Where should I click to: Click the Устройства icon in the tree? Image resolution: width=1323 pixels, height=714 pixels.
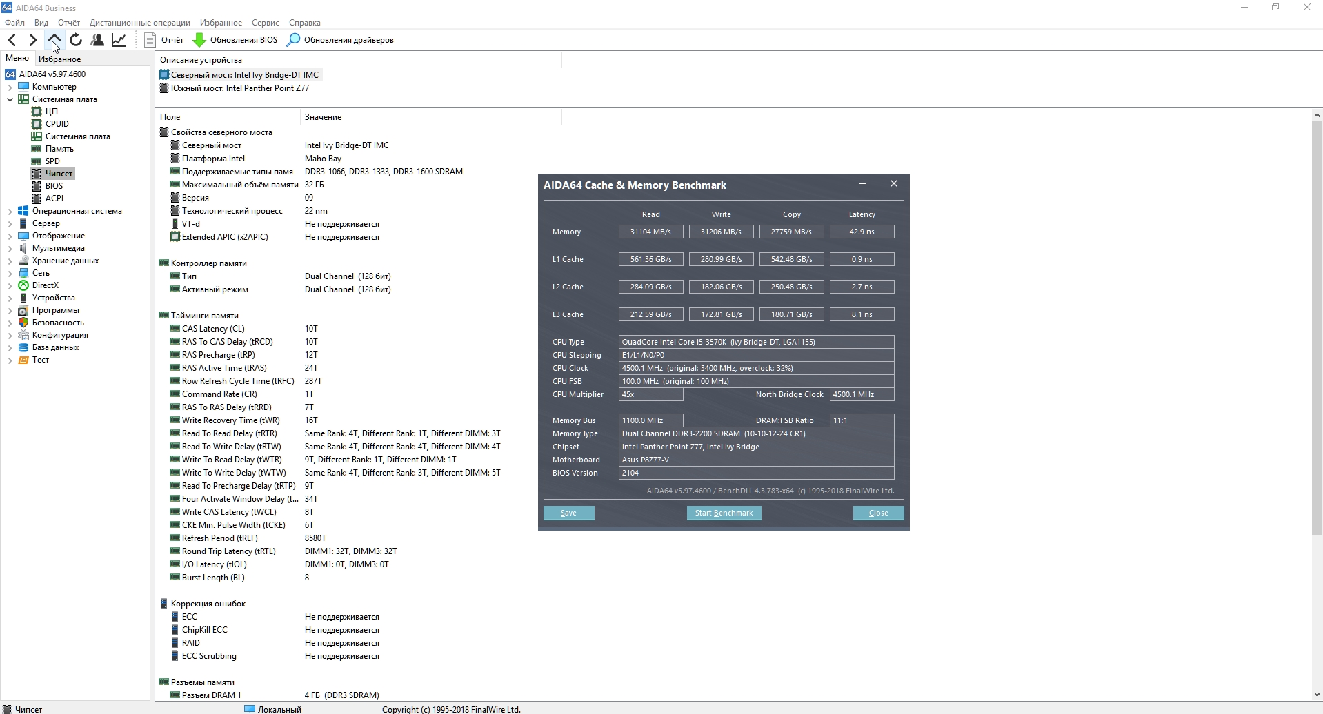pyautogui.click(x=23, y=298)
